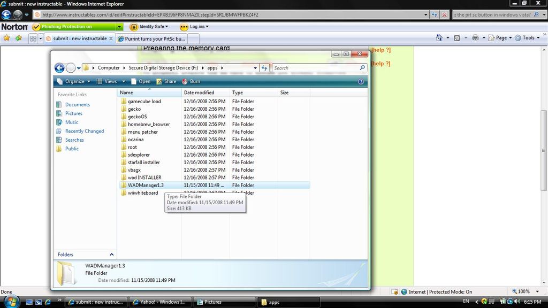Open the Views dropdown arrow
The image size is (548, 308).
coord(124,81)
